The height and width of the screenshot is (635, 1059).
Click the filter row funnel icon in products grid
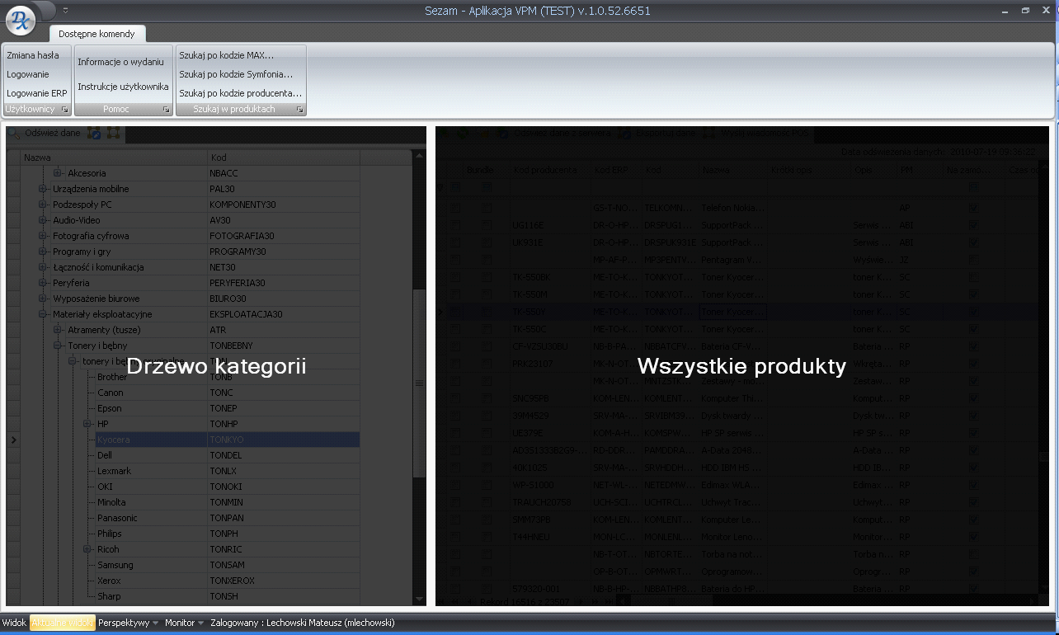click(x=440, y=188)
